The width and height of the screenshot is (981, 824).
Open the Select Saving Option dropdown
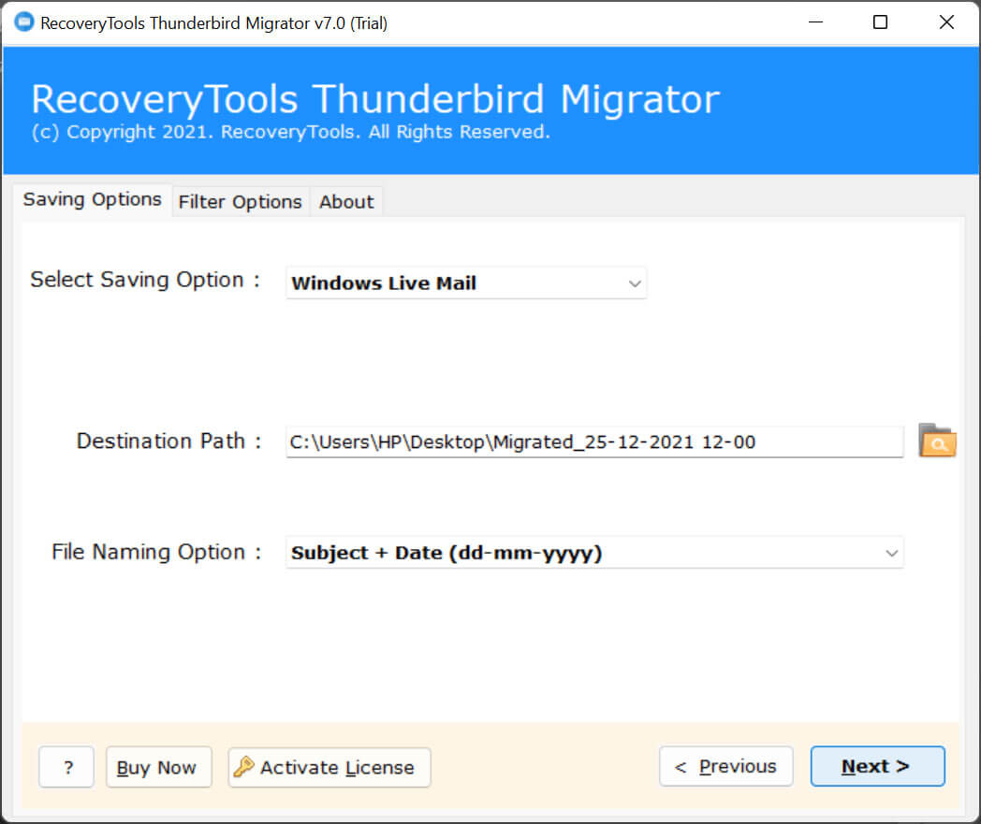466,283
